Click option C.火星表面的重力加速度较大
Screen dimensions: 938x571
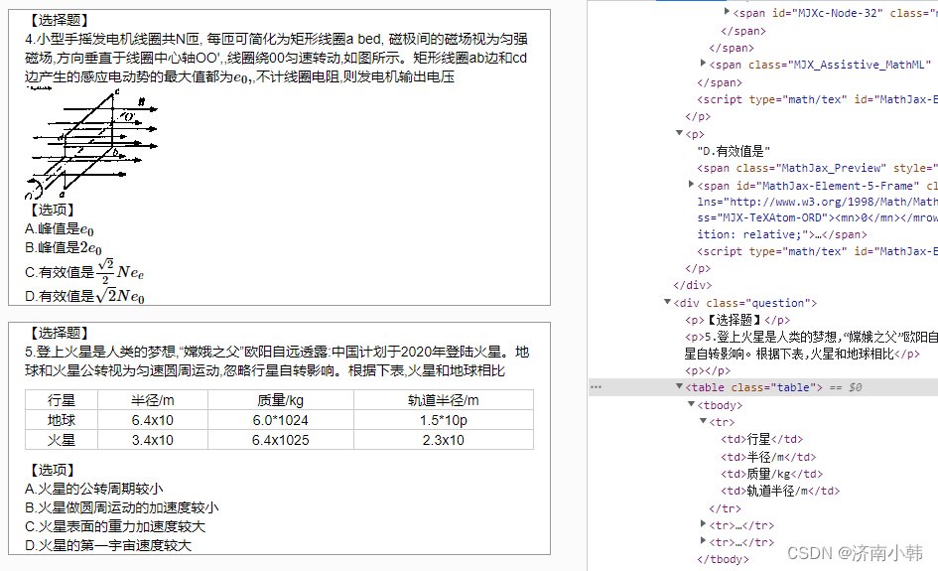click(115, 526)
